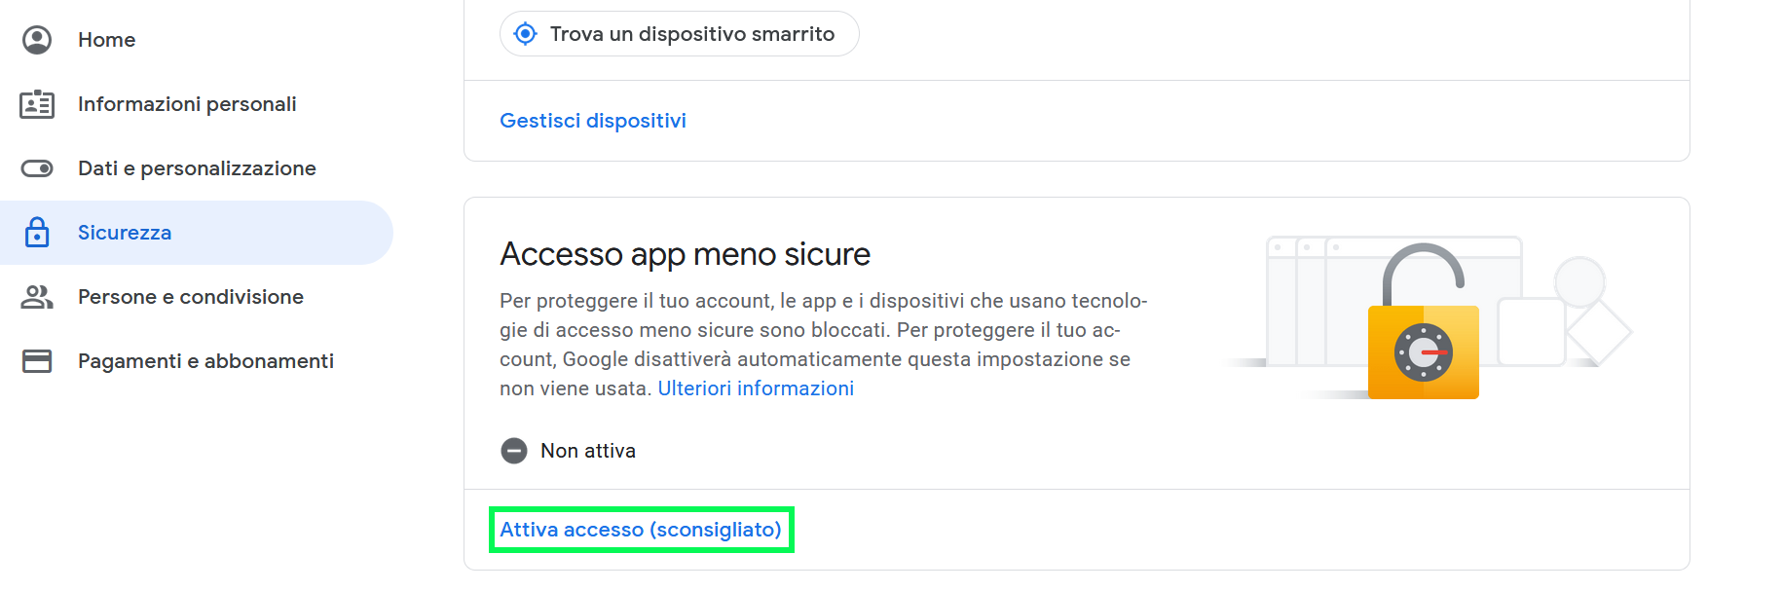The width and height of the screenshot is (1782, 591).
Task: Click the Persone e condivisione people icon
Action: (37, 297)
